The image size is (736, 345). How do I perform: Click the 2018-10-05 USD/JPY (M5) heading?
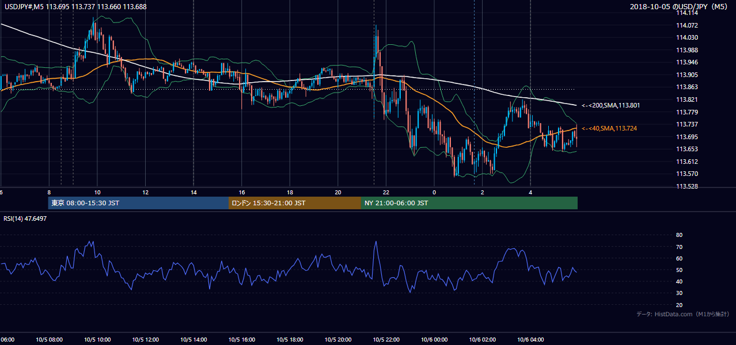680,6
